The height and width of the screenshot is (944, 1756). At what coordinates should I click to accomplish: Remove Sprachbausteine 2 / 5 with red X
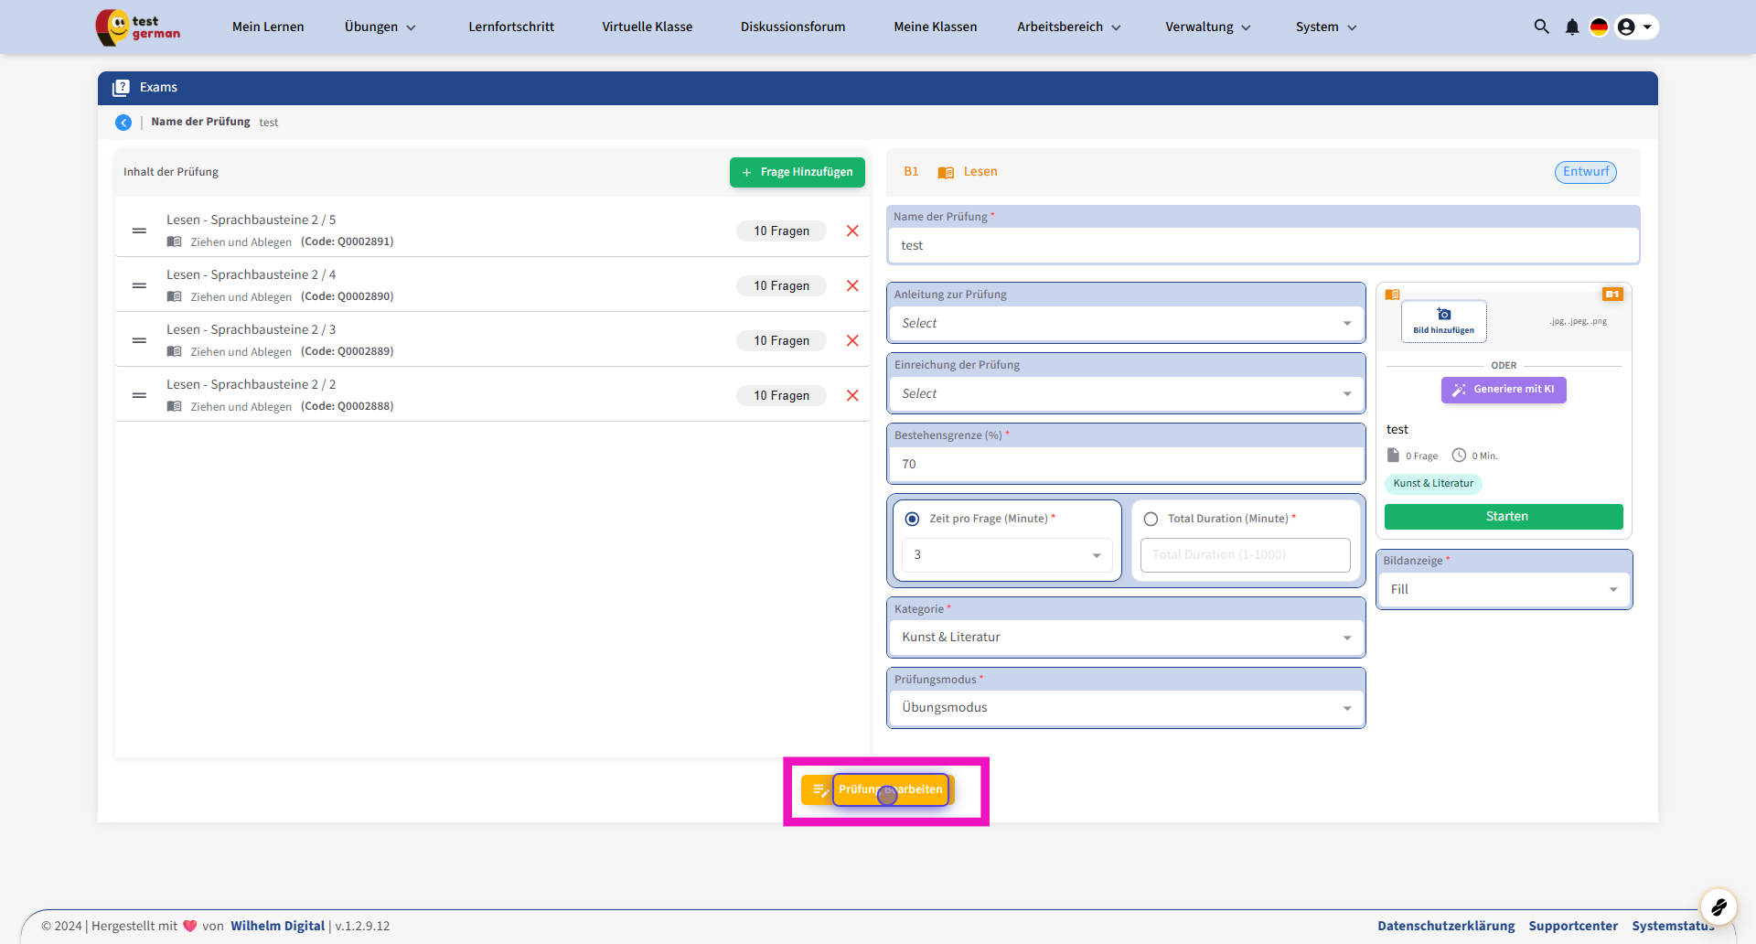(852, 231)
